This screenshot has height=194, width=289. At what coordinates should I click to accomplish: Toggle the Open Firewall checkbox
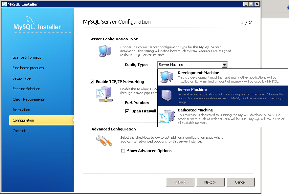coord(127,111)
